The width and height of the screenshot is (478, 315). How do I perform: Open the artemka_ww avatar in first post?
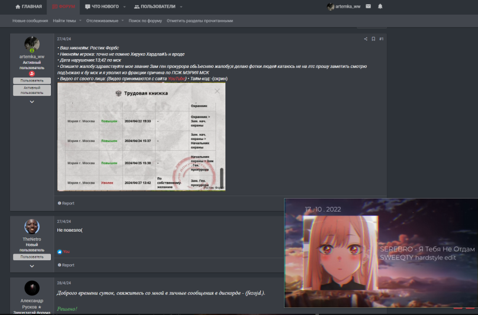coord(32,44)
